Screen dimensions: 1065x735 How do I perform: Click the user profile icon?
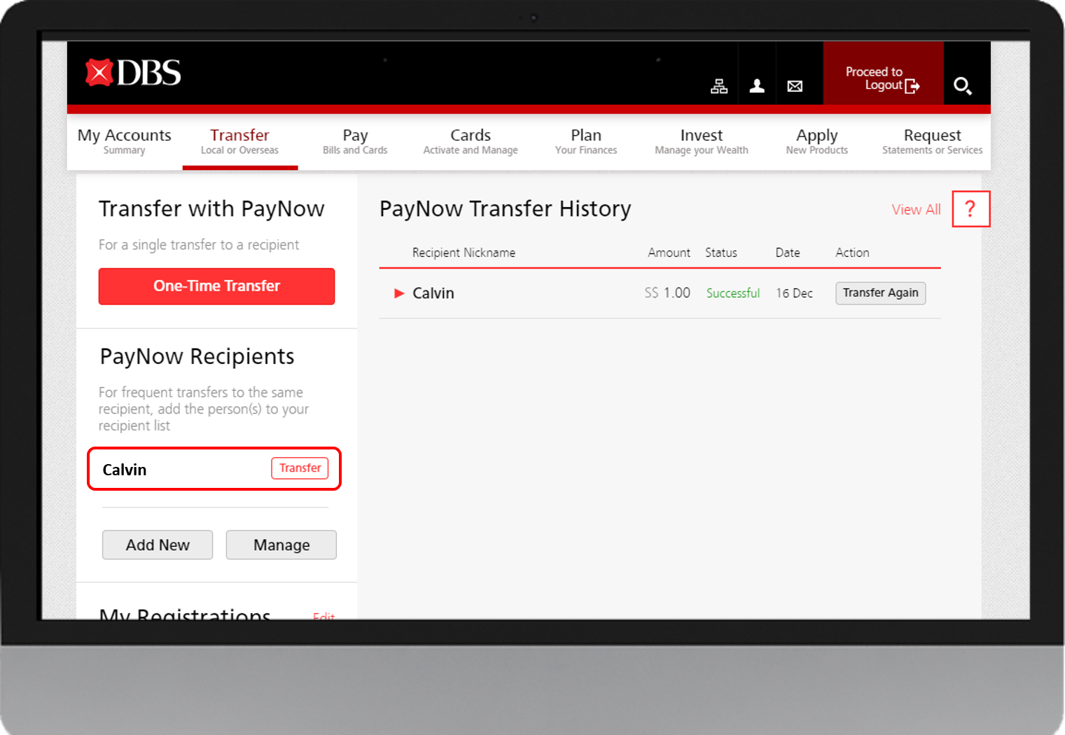tap(757, 85)
